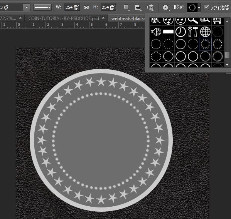The width and height of the screenshot is (231, 219).
Task: Click the shape picker scrollbar thumb
Action: (227, 55)
